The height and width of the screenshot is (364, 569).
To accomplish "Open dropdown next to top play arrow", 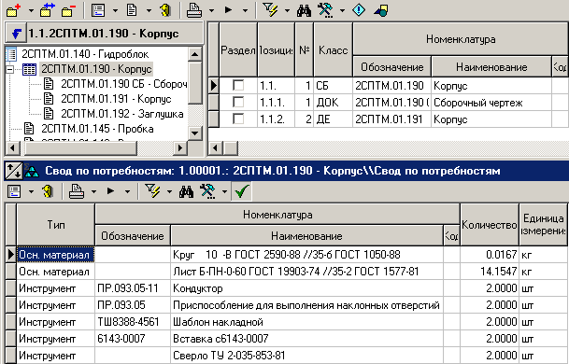I will click(x=246, y=11).
